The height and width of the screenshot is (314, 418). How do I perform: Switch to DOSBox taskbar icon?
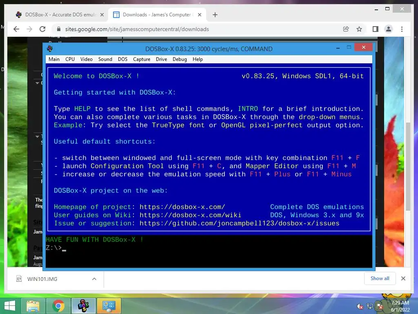(83, 306)
